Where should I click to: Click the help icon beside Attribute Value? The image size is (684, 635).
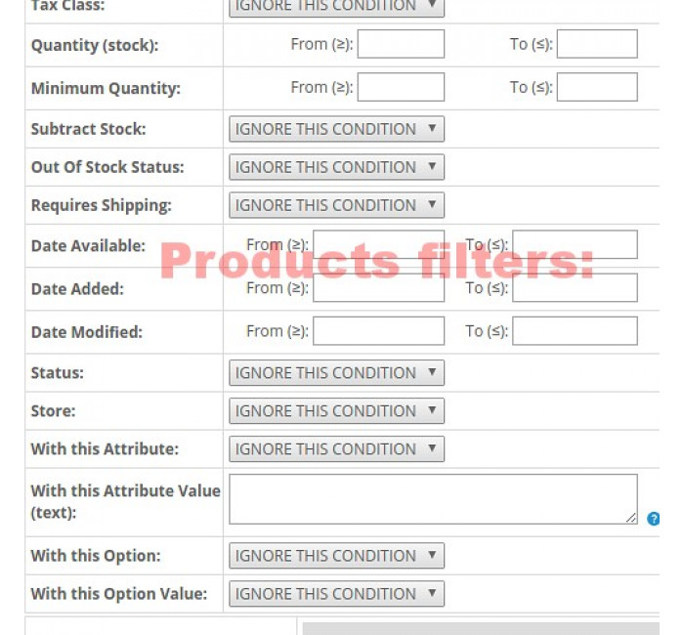653,519
